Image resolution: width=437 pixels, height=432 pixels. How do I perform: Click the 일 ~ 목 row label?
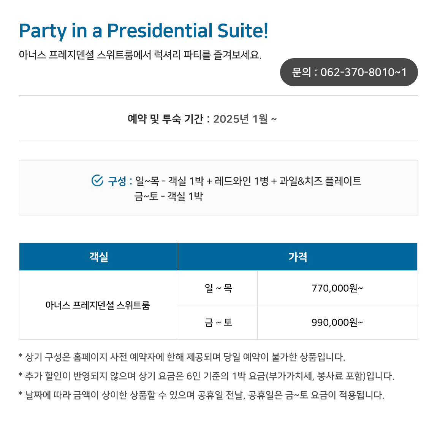(x=218, y=288)
